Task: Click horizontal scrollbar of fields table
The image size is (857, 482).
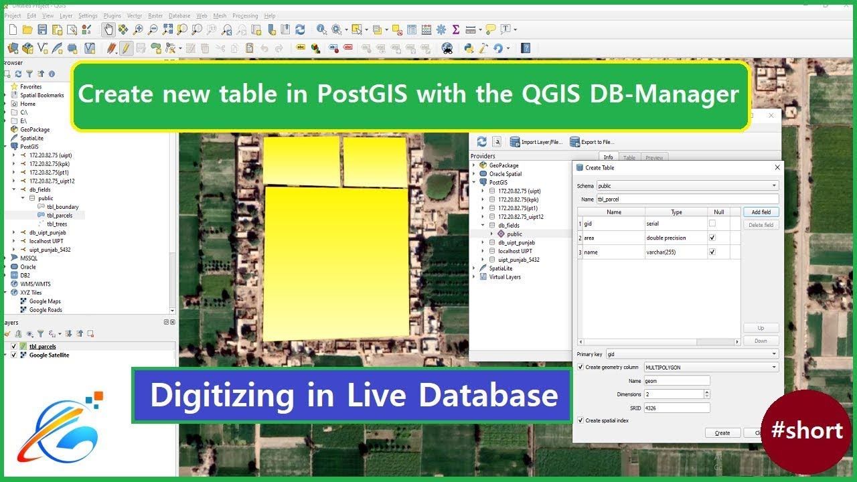Action: pyautogui.click(x=659, y=341)
